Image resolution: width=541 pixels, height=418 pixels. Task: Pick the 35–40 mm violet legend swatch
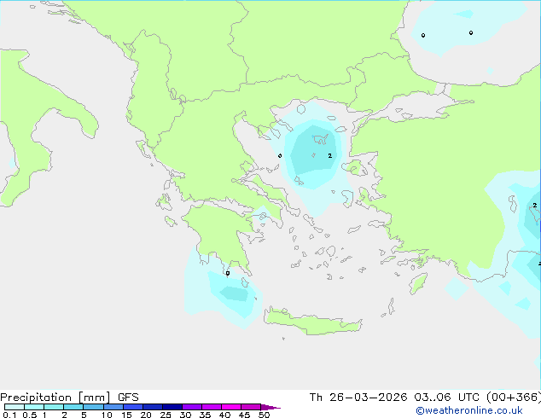pos(212,407)
